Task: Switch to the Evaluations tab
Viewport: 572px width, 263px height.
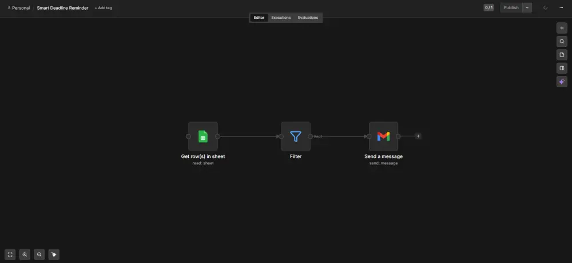Action: (308, 18)
